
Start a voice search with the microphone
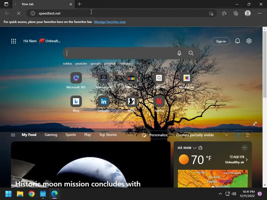click(179, 53)
